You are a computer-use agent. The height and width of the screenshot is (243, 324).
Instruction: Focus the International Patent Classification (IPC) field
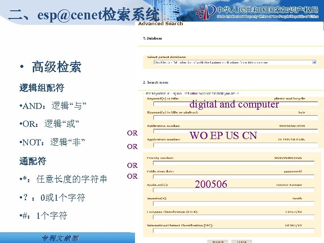point(234,230)
